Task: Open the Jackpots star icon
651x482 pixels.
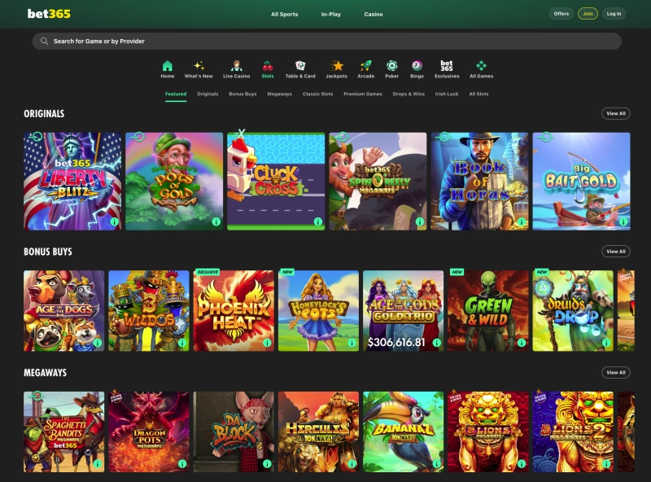Action: coord(337,66)
